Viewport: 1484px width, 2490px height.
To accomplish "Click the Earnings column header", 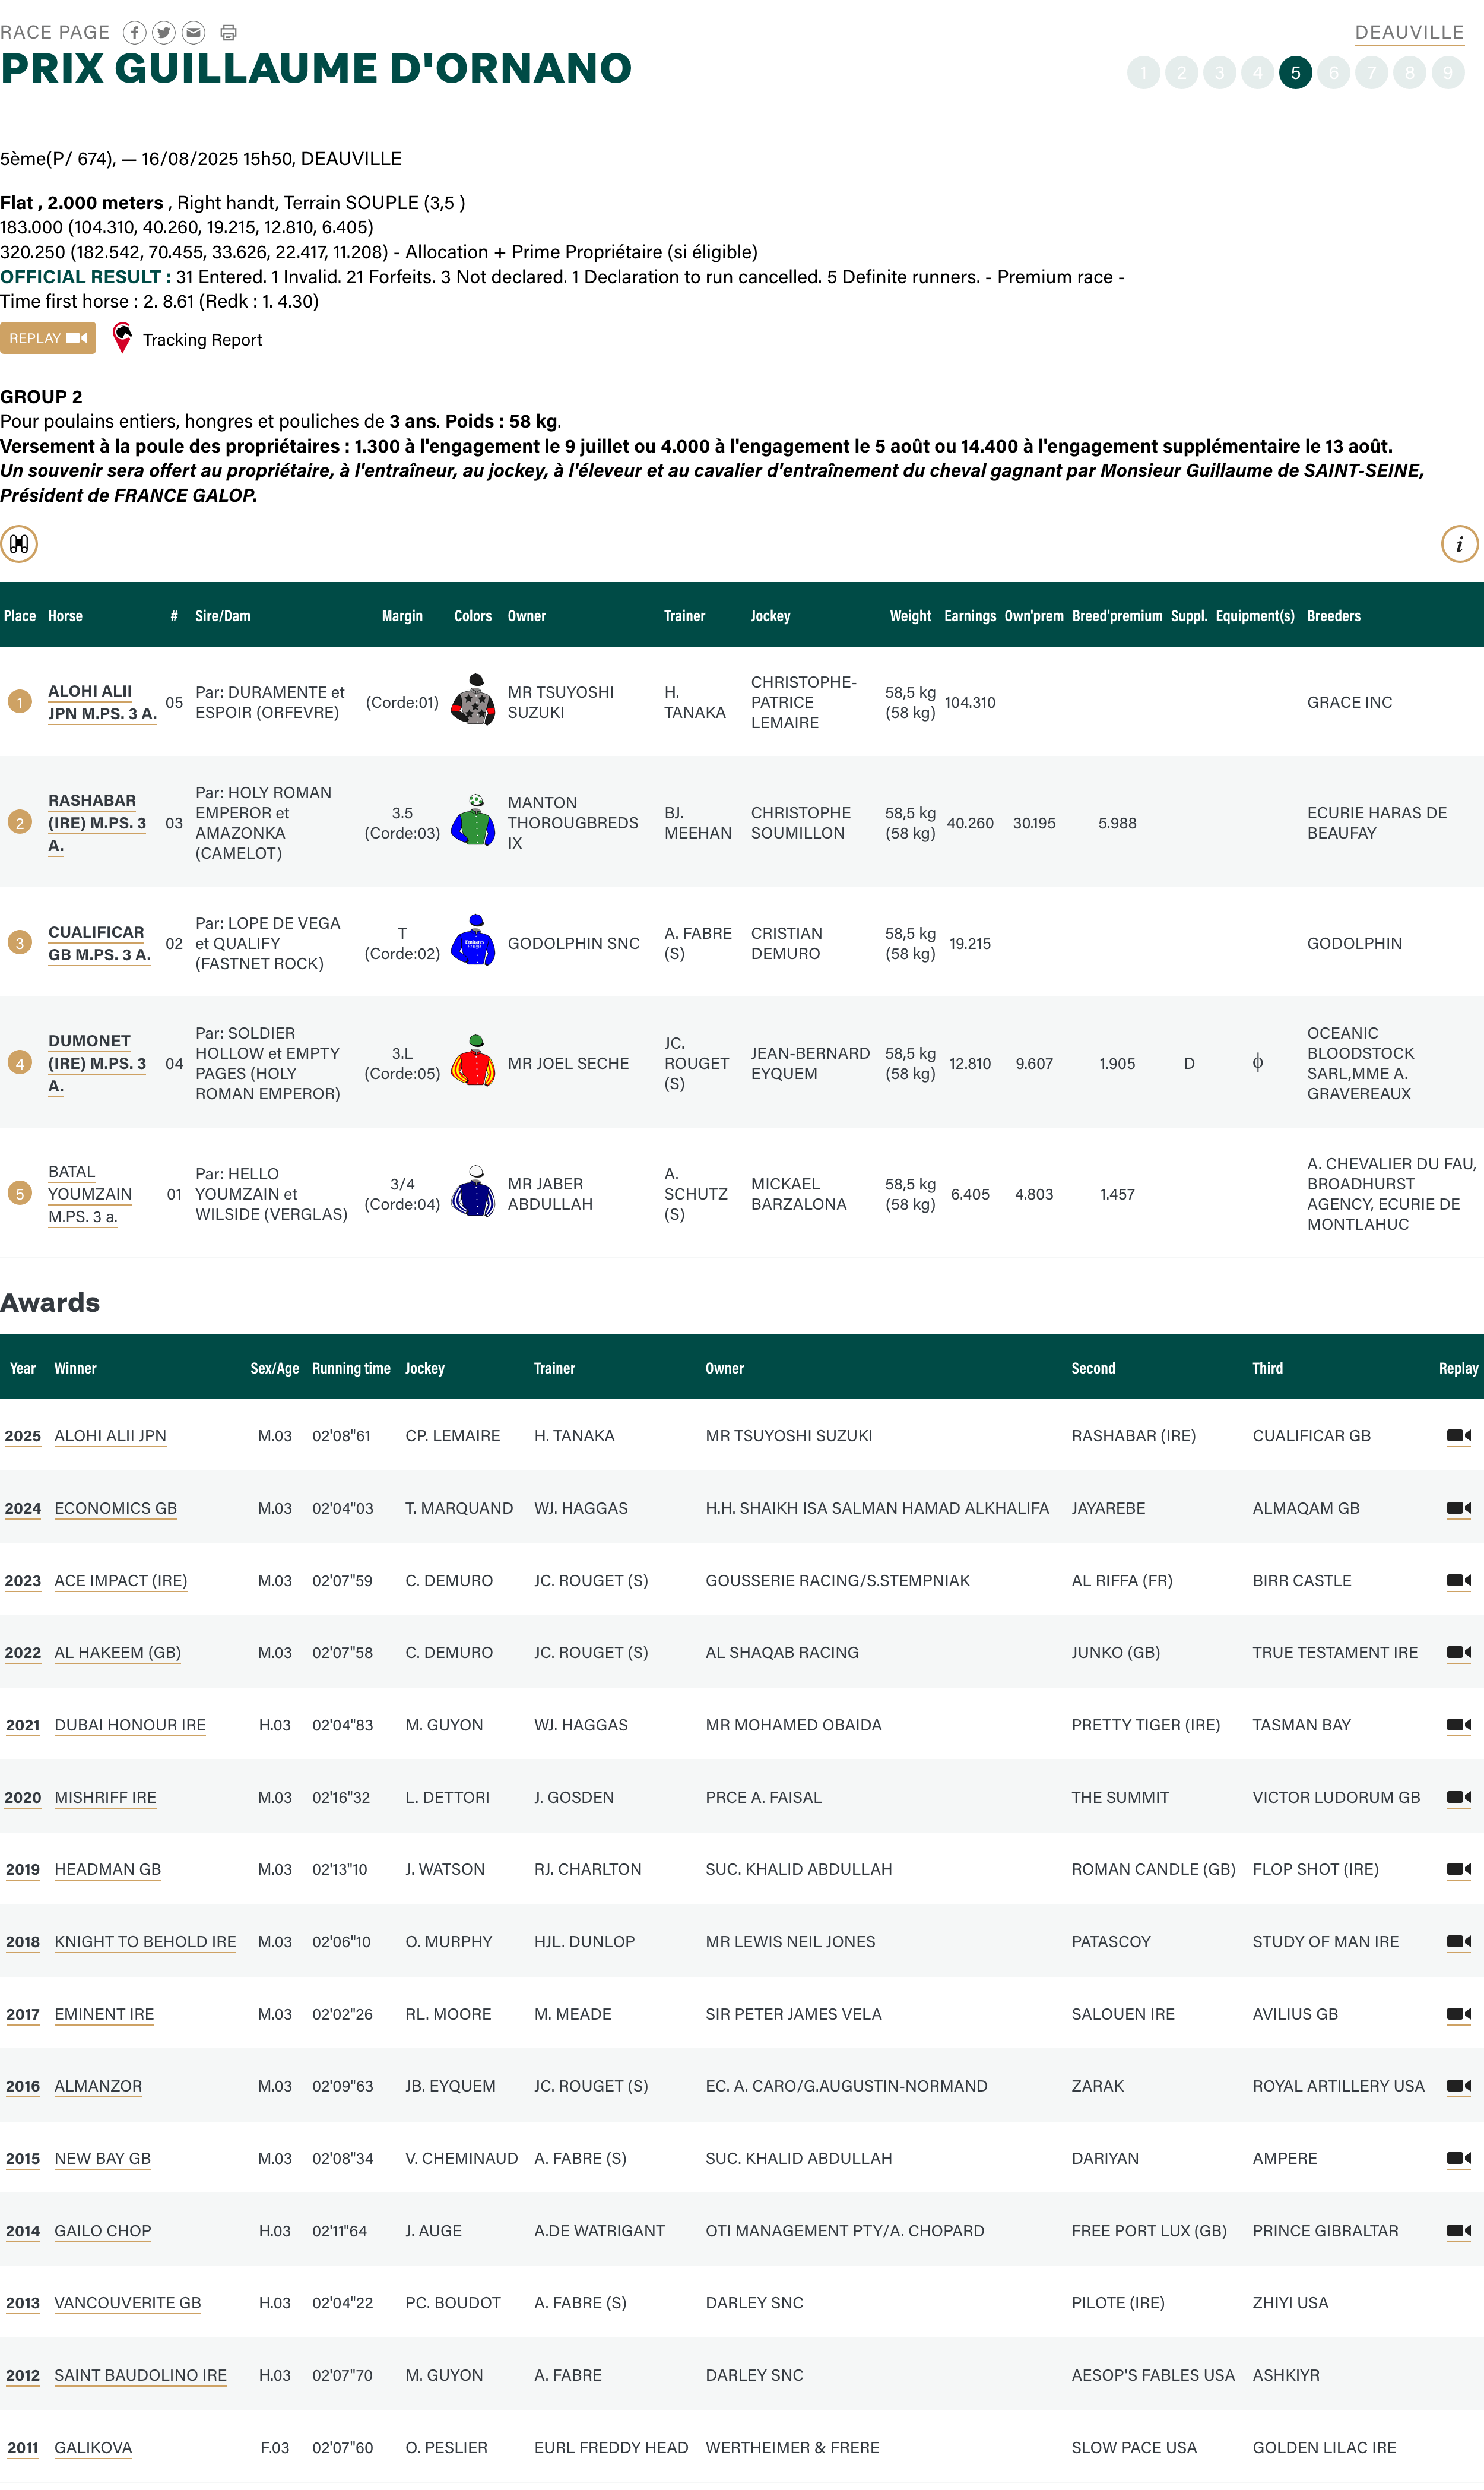I will pos(970,616).
